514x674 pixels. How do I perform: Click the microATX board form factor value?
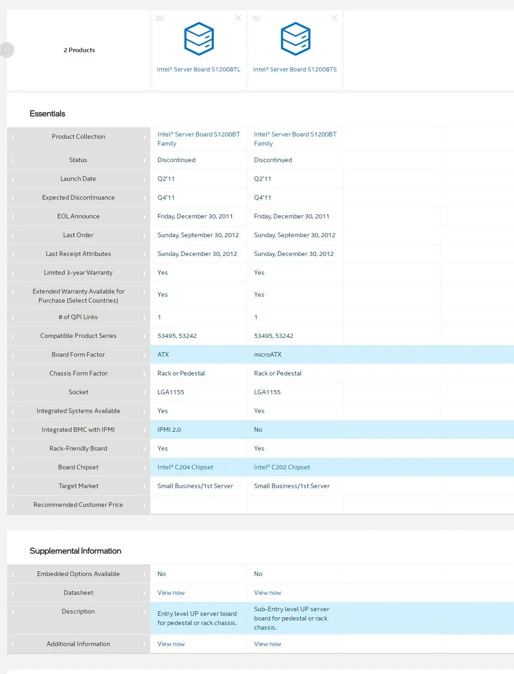pyautogui.click(x=268, y=355)
